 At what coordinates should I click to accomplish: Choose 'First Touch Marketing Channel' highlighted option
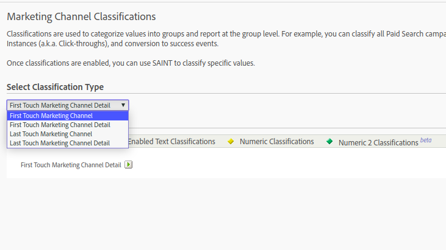[x=51, y=116]
